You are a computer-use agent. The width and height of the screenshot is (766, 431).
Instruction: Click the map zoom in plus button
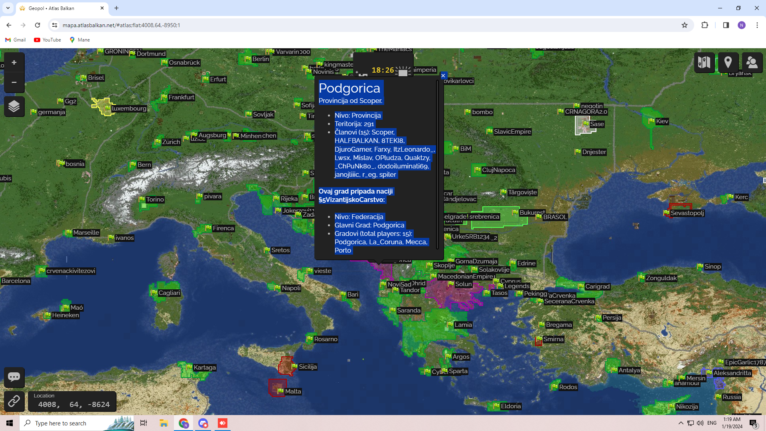(14, 63)
